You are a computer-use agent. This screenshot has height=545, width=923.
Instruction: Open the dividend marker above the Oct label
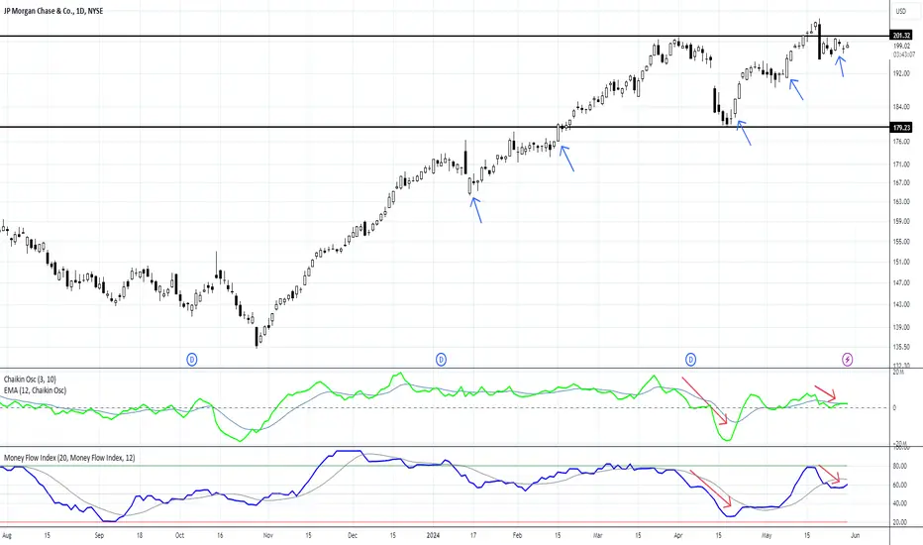192,359
